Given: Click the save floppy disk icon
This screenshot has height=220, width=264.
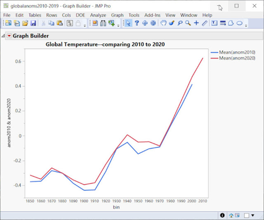Looking at the screenshot, I should tap(33, 23).
